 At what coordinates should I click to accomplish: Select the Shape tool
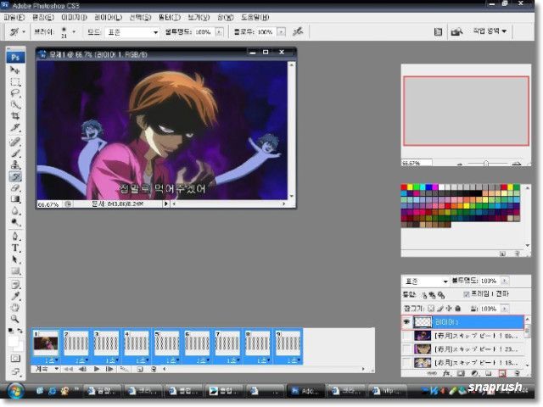click(15, 270)
